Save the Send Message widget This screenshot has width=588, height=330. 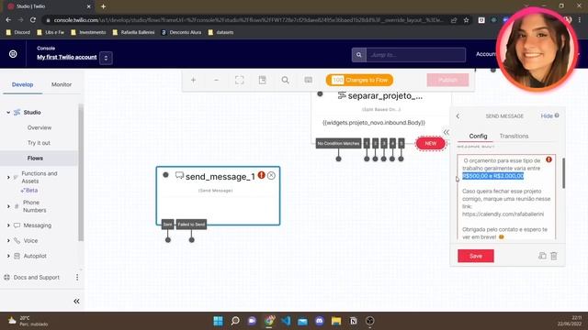[476, 256]
